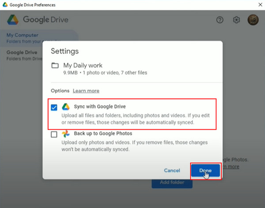This screenshot has width=265, height=208.
Task: Click the Settings dialog heading
Action: [65, 51]
